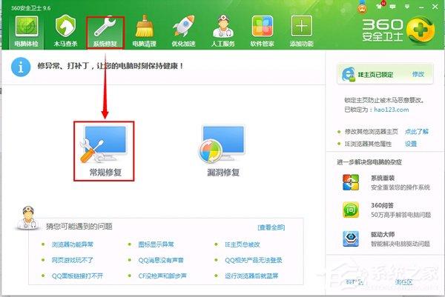Open QQ面板链接打不开 problem link
The image size is (445, 297).
(77, 276)
